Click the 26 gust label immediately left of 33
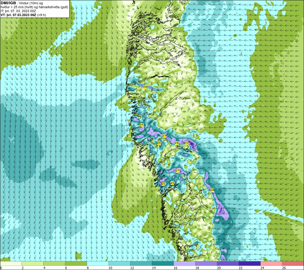Screen dimensions: 304x270 [x=176, y=143]
